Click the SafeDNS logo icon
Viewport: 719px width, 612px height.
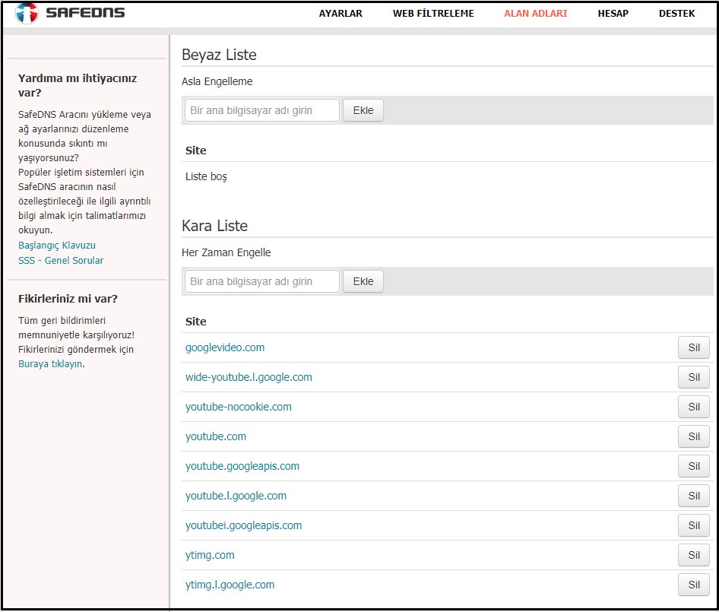[27, 14]
